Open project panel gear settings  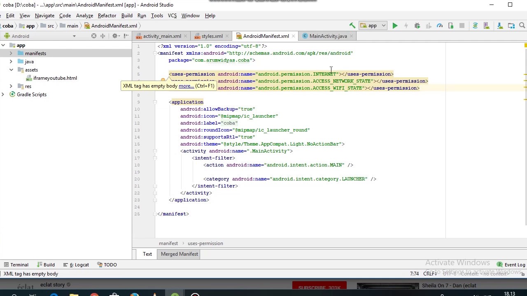(115, 36)
